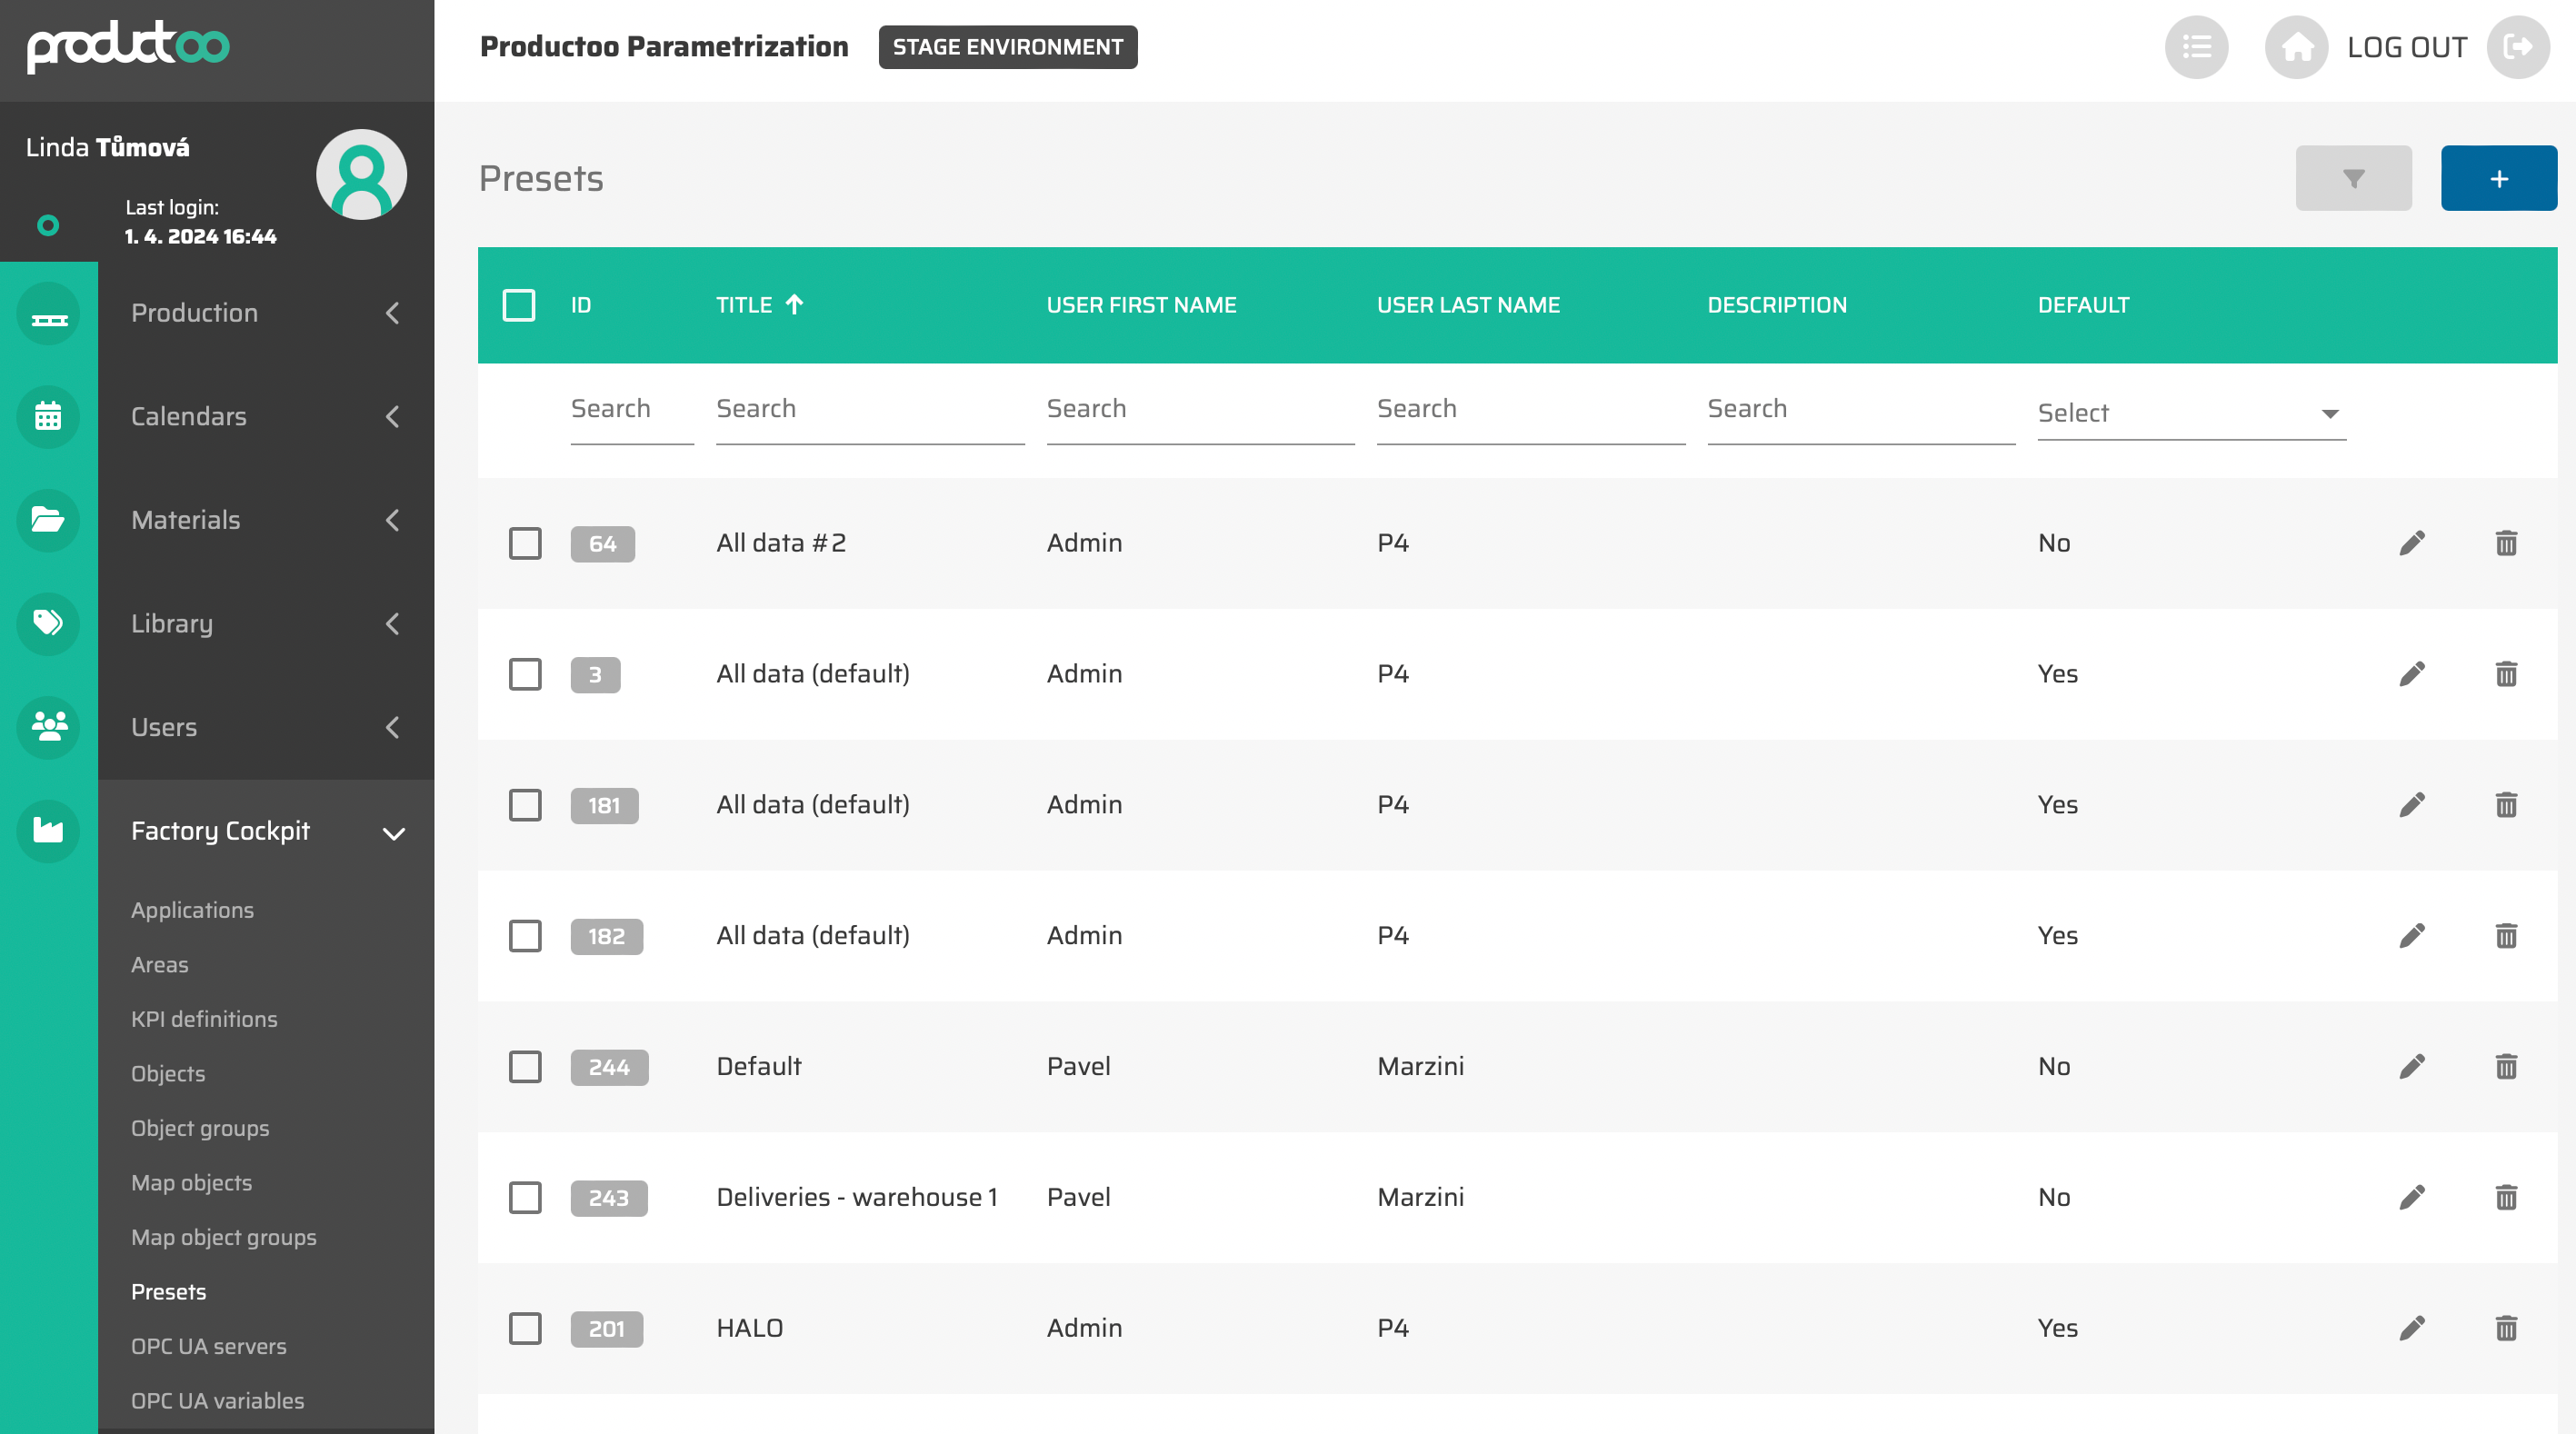Go to OPC UA servers menu item
Image resolution: width=2576 pixels, height=1434 pixels.
click(208, 1345)
